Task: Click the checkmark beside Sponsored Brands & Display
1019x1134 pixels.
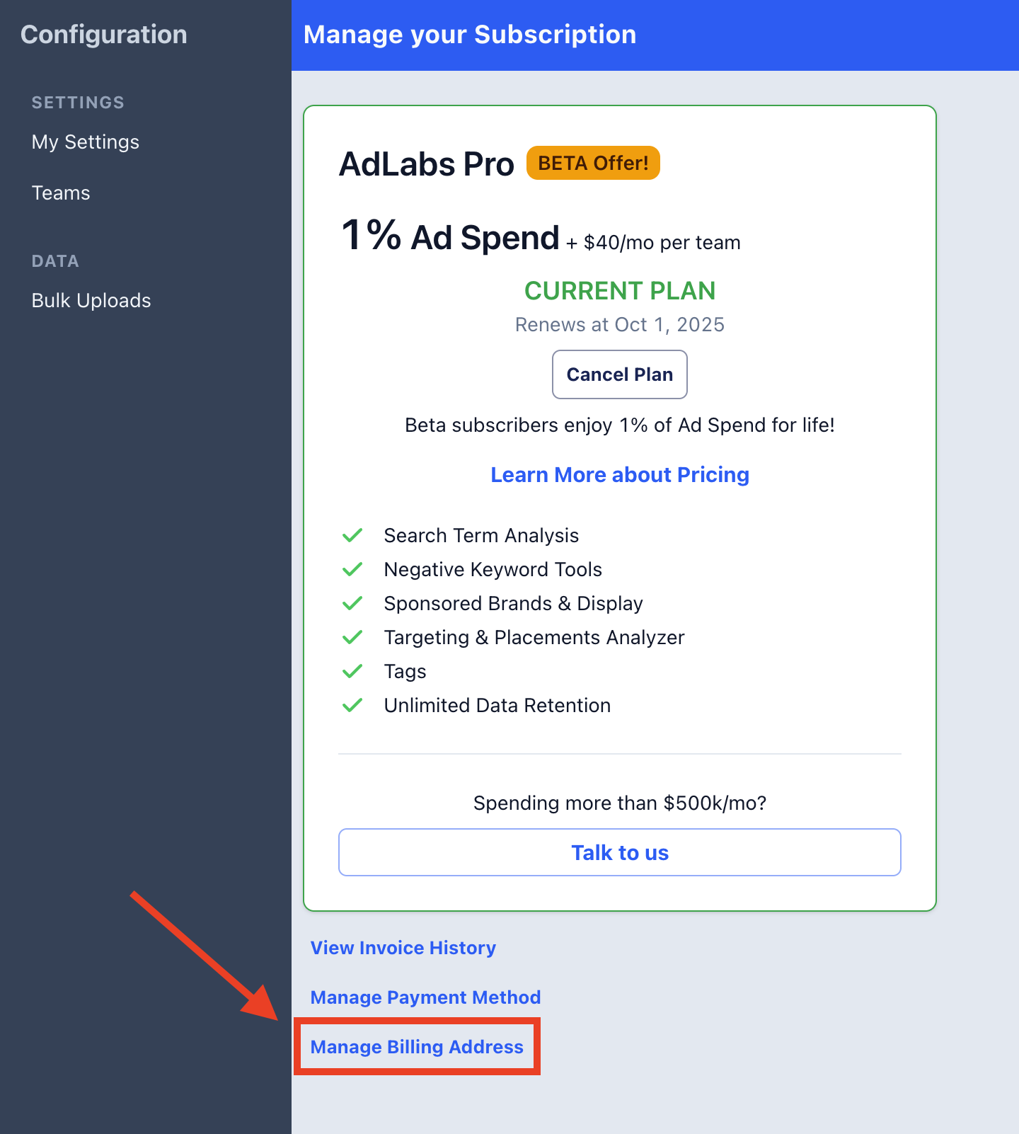Action: (x=352, y=603)
